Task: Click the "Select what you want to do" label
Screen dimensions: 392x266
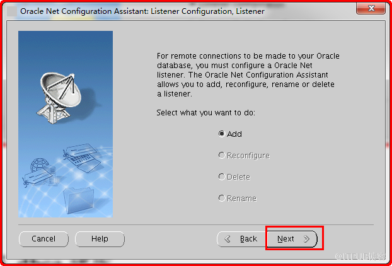Action: coord(205,113)
